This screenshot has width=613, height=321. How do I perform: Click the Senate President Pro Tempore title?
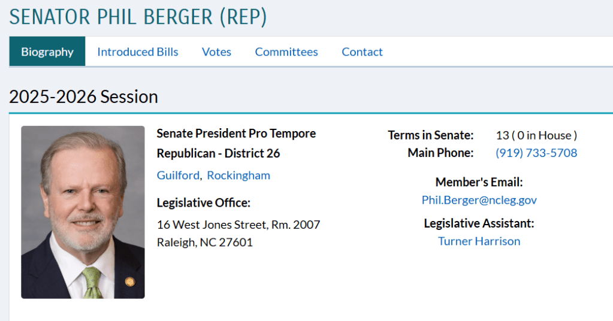pyautogui.click(x=236, y=133)
